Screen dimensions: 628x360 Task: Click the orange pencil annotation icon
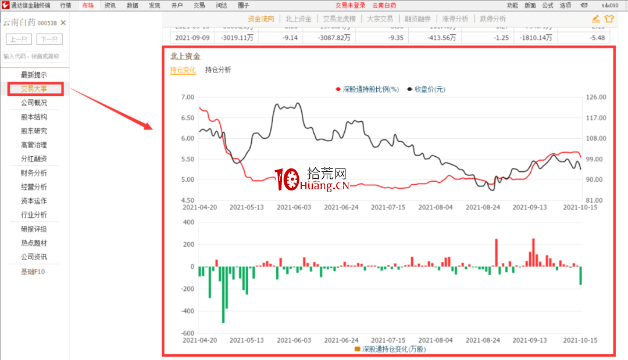[x=596, y=19]
